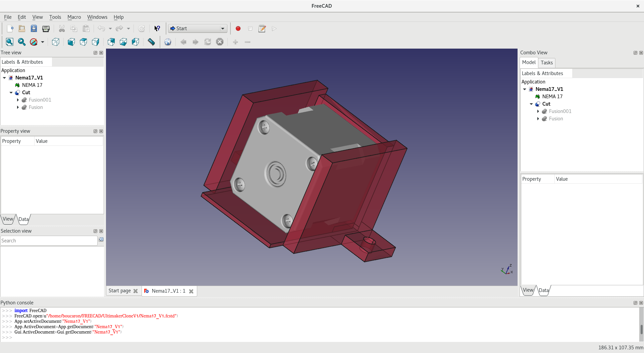Screen dimensions: 644x353
Task: Click the Redo arrow icon
Action: 119,29
